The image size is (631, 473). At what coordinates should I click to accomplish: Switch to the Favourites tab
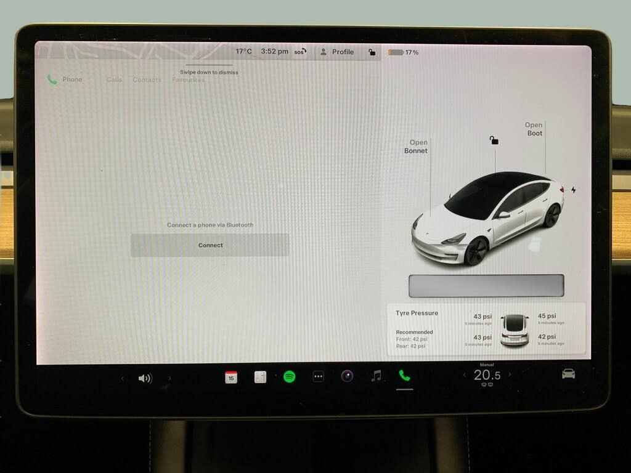(189, 79)
